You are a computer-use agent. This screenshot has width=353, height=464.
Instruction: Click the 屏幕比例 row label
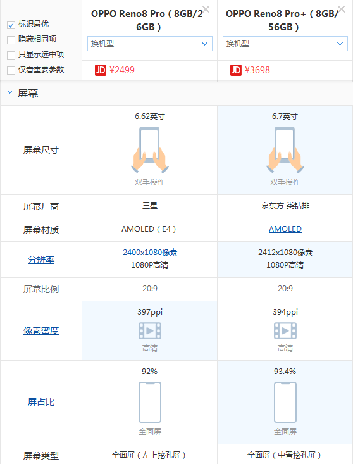(41, 289)
